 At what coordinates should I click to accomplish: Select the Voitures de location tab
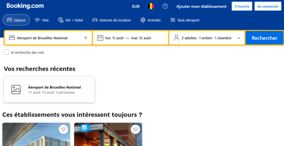[112, 20]
